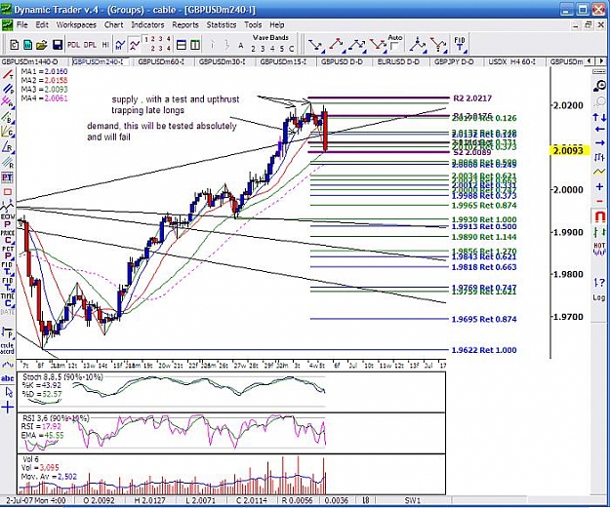Click the Log scale button
This screenshot has height=508, width=610.
coord(599,297)
